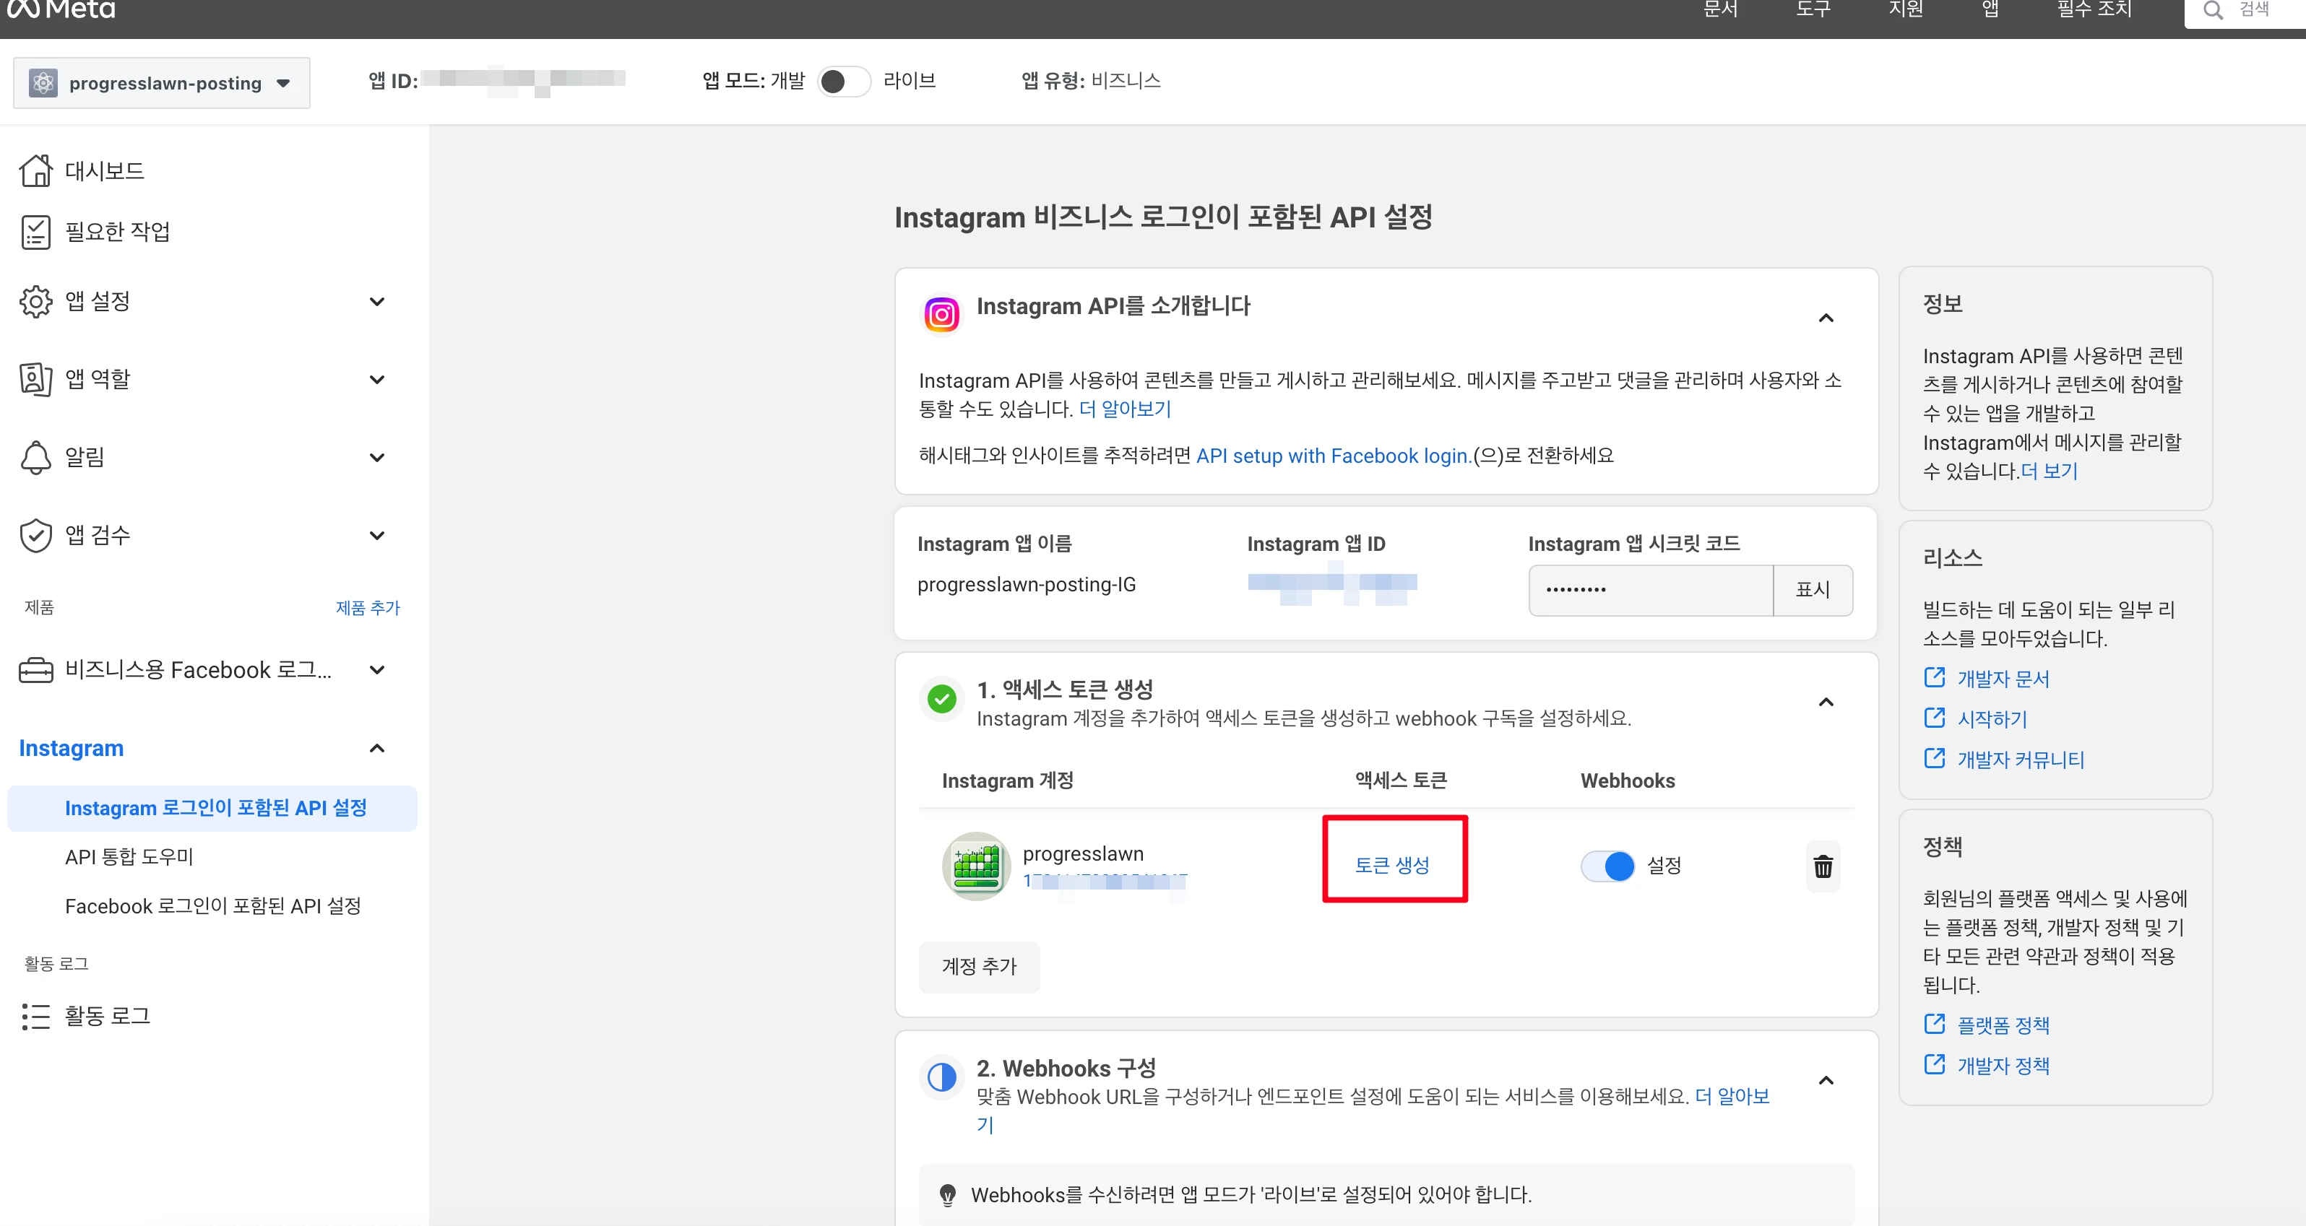Click the Facebook 로그인 briefcase icon
This screenshot has height=1226, width=2306.
click(x=36, y=670)
